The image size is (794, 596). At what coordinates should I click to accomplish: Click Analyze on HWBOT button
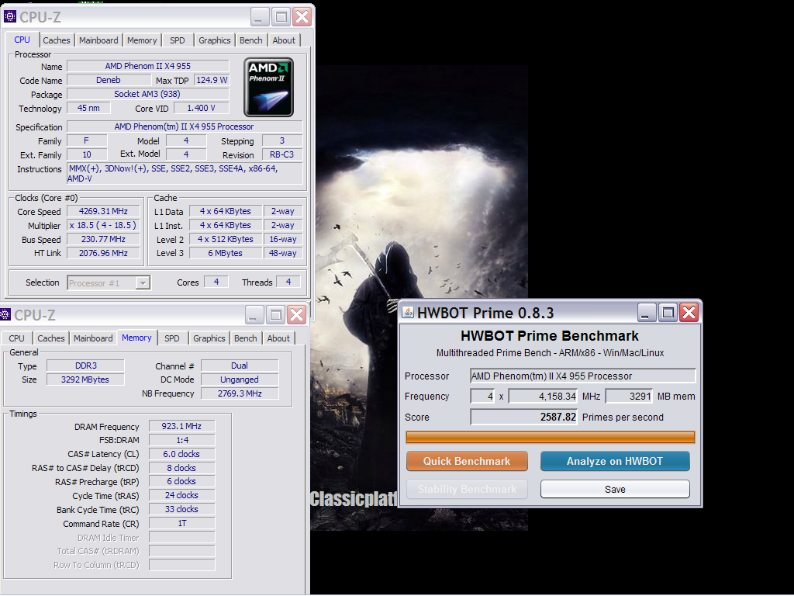point(615,461)
